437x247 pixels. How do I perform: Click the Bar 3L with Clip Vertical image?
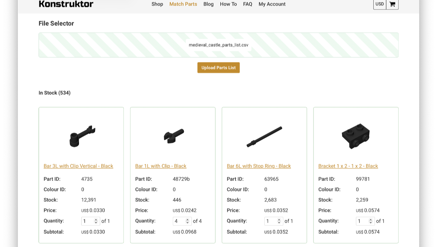point(82,136)
